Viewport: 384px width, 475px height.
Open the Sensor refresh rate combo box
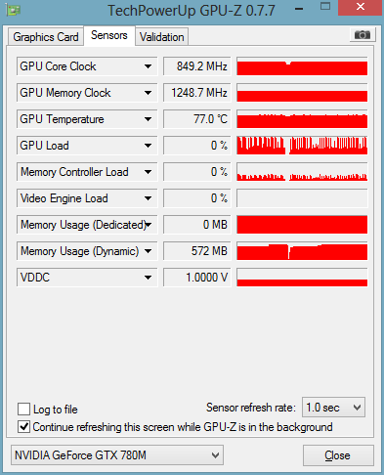click(x=333, y=408)
